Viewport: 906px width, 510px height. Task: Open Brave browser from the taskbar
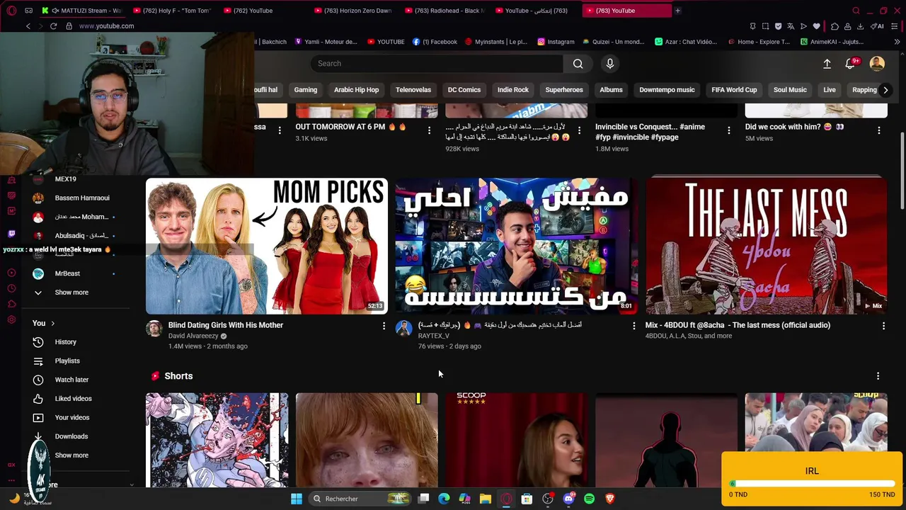tap(610, 499)
